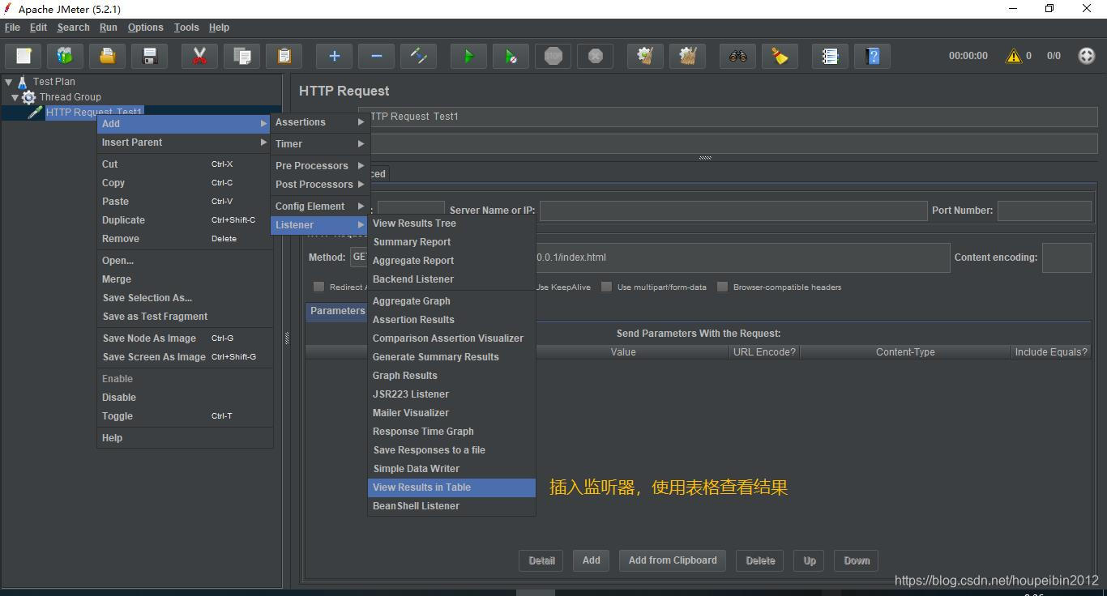1107x596 pixels.
Task: Click the Search binoculars icon
Action: (737, 56)
